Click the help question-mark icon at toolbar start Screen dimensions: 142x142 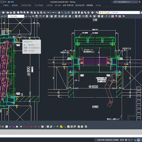(3, 12)
